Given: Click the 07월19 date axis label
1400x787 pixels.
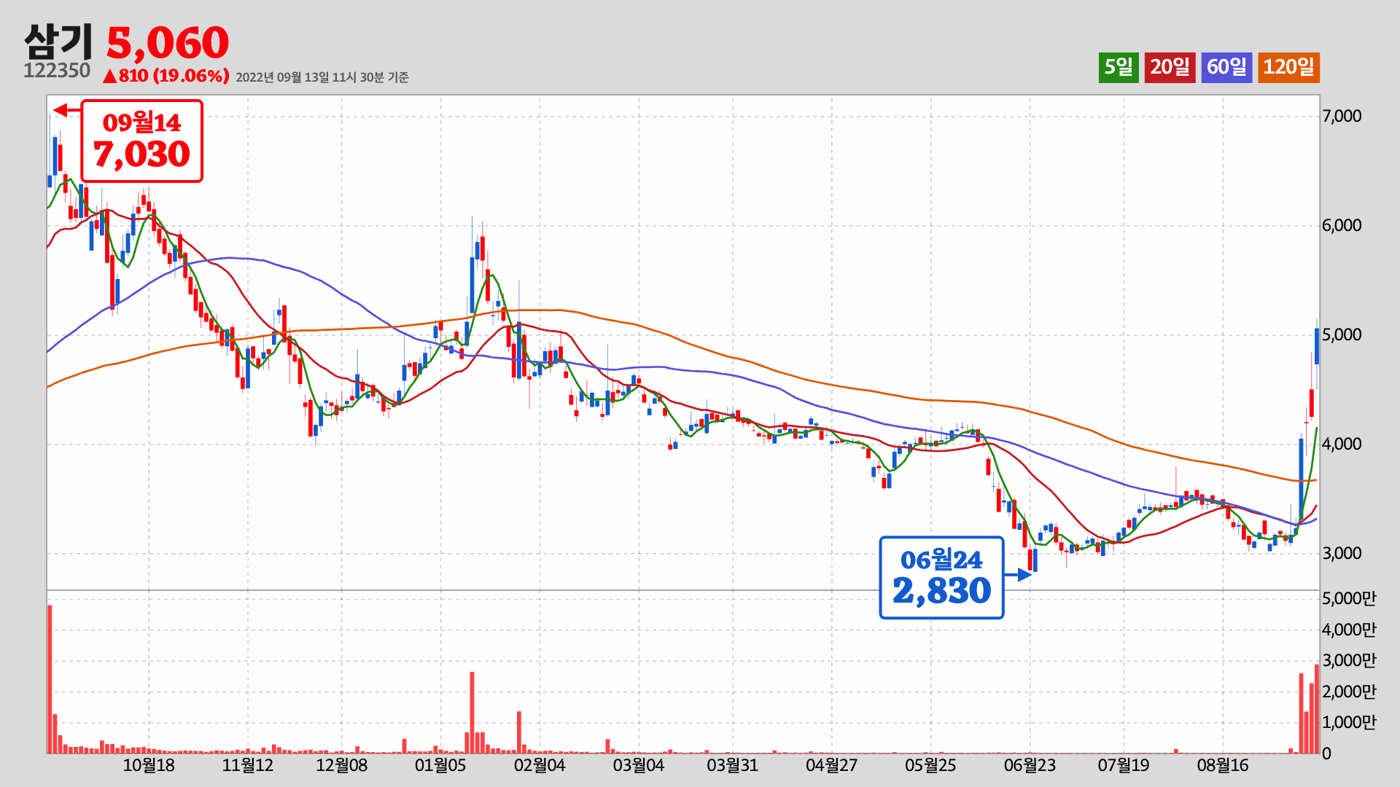Looking at the screenshot, I should [x=1124, y=765].
